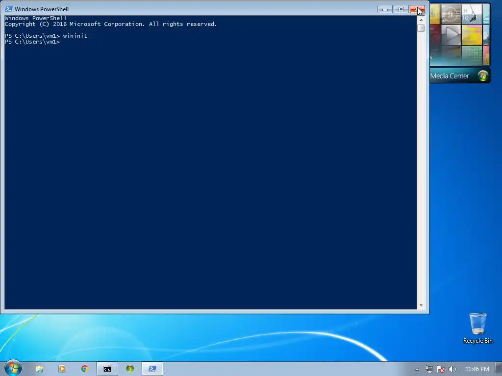Viewport: 502px width, 376px height.
Task: Click the last PS C:\Users\vm1> prompt
Action: coord(32,42)
